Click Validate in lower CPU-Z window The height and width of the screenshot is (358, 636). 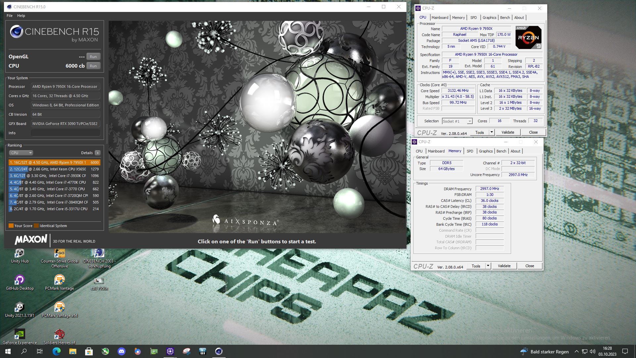click(504, 266)
